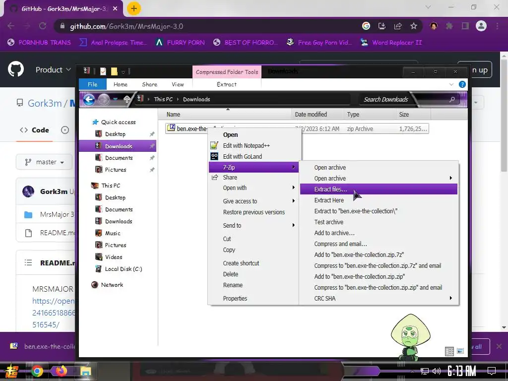This screenshot has width=508, height=381.
Task: Click the share page icon in address bar
Action: 398,26
